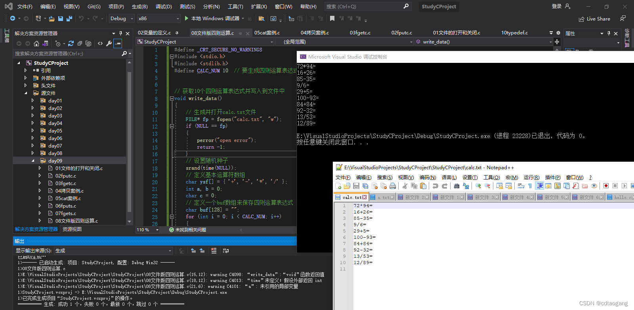
Task: Expand the day01 folder
Action: 32,101
